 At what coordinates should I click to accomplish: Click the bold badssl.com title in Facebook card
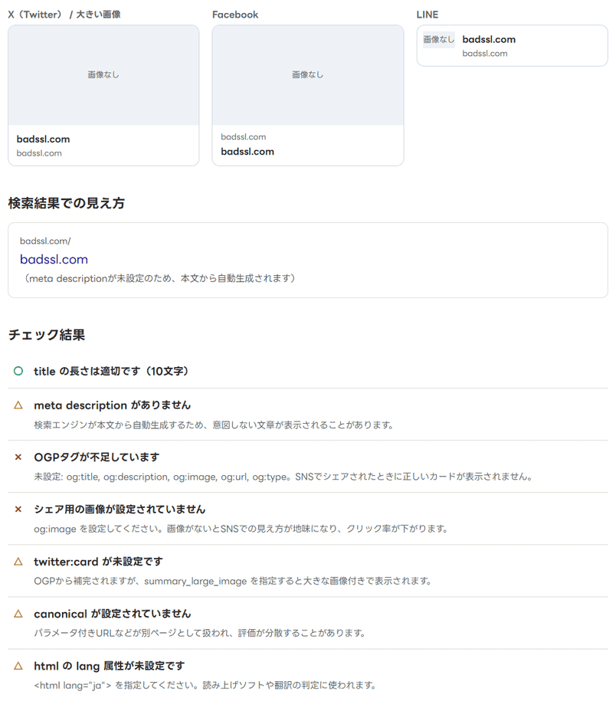click(x=247, y=152)
